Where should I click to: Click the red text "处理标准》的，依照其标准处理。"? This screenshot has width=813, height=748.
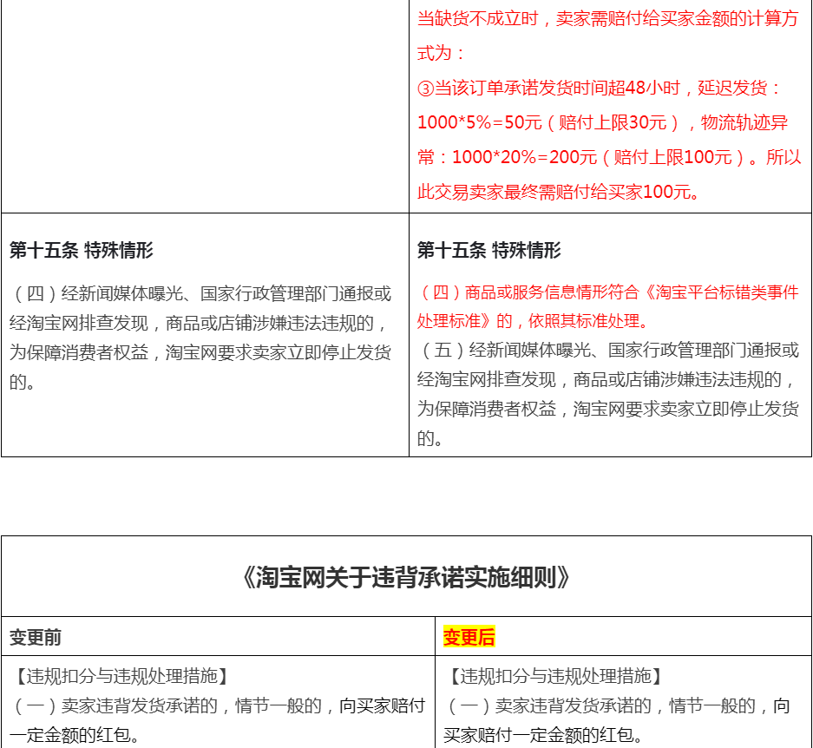coord(533,321)
